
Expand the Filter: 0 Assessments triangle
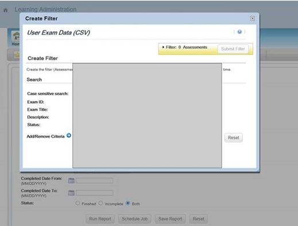[x=163, y=47]
